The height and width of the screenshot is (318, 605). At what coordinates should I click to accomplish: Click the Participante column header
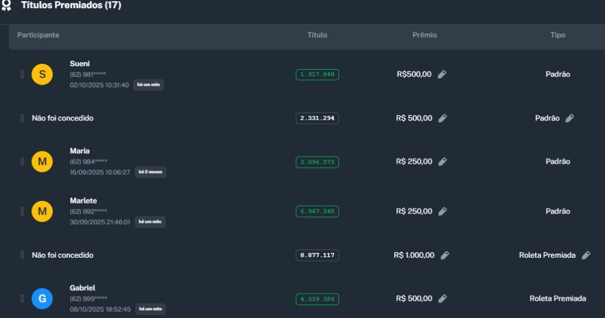(x=38, y=35)
